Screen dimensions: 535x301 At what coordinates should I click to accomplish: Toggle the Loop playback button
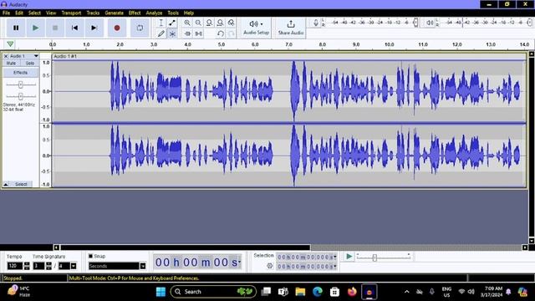(x=140, y=28)
